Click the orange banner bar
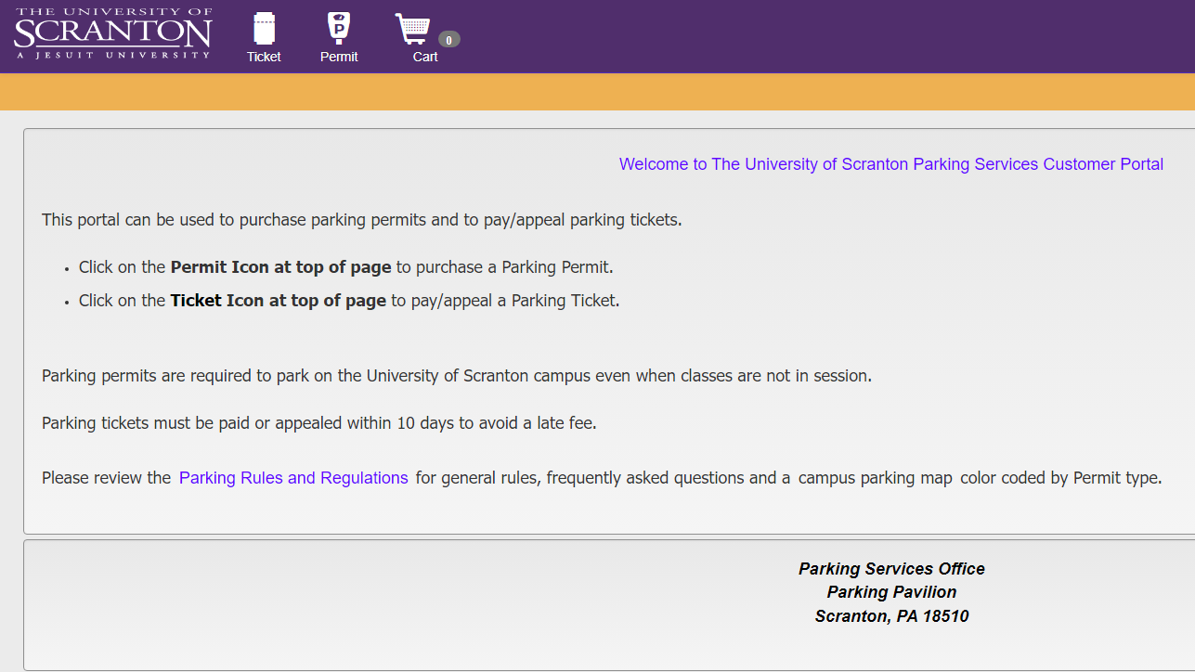 597,92
